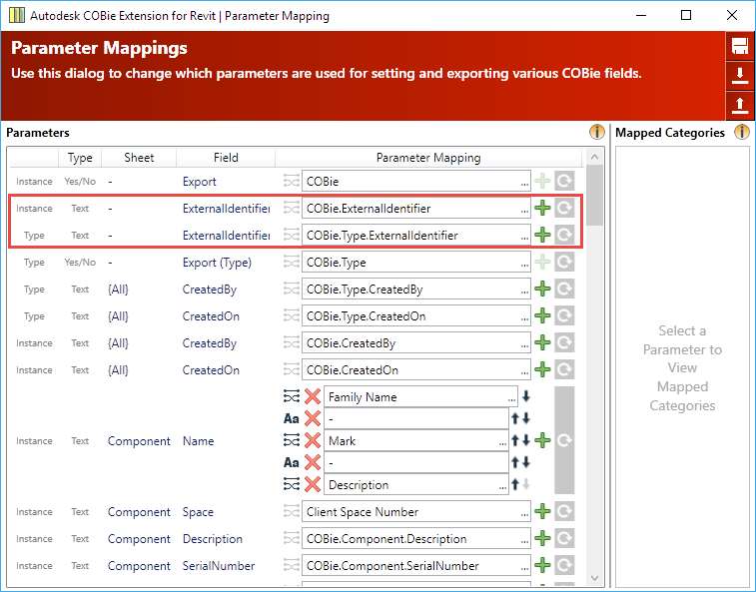Click scrollbar down arrow in Parameters list
Viewport: 756px width, 592px height.
594,578
